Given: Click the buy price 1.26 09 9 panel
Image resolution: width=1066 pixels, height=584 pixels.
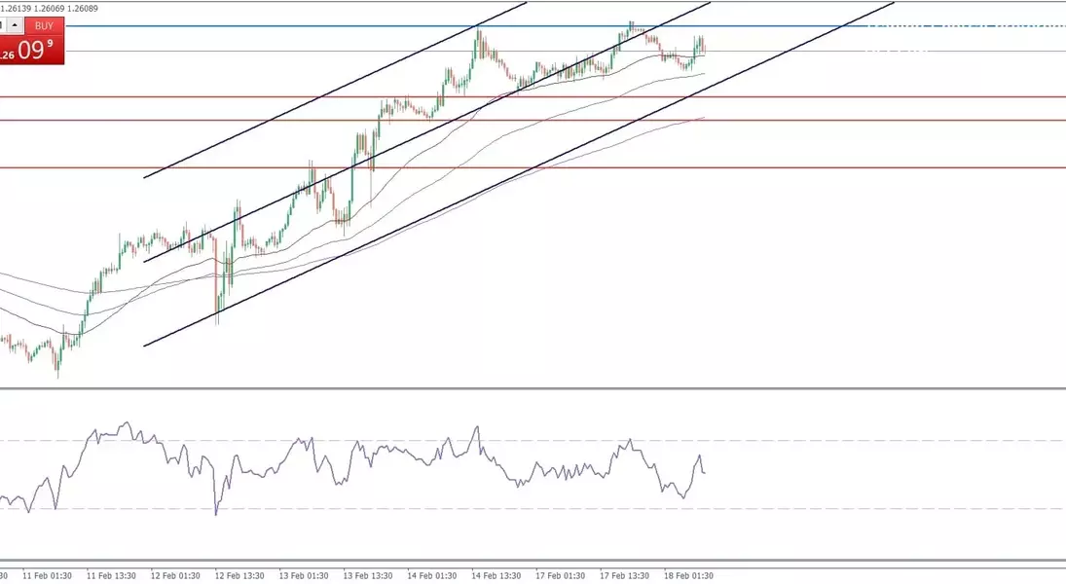Looking at the screenshot, I should click(33, 51).
